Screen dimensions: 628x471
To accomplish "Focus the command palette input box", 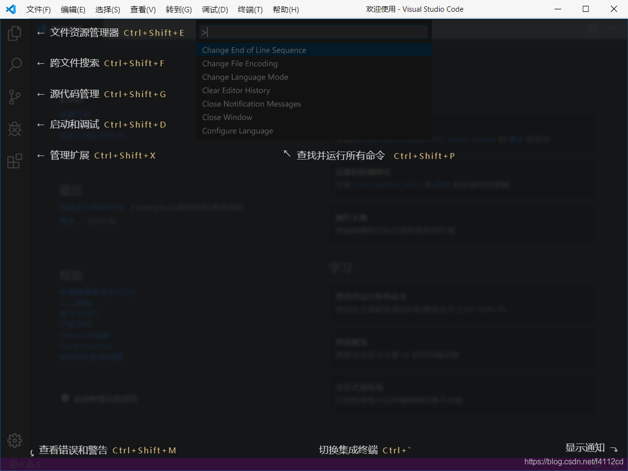I will (x=314, y=32).
